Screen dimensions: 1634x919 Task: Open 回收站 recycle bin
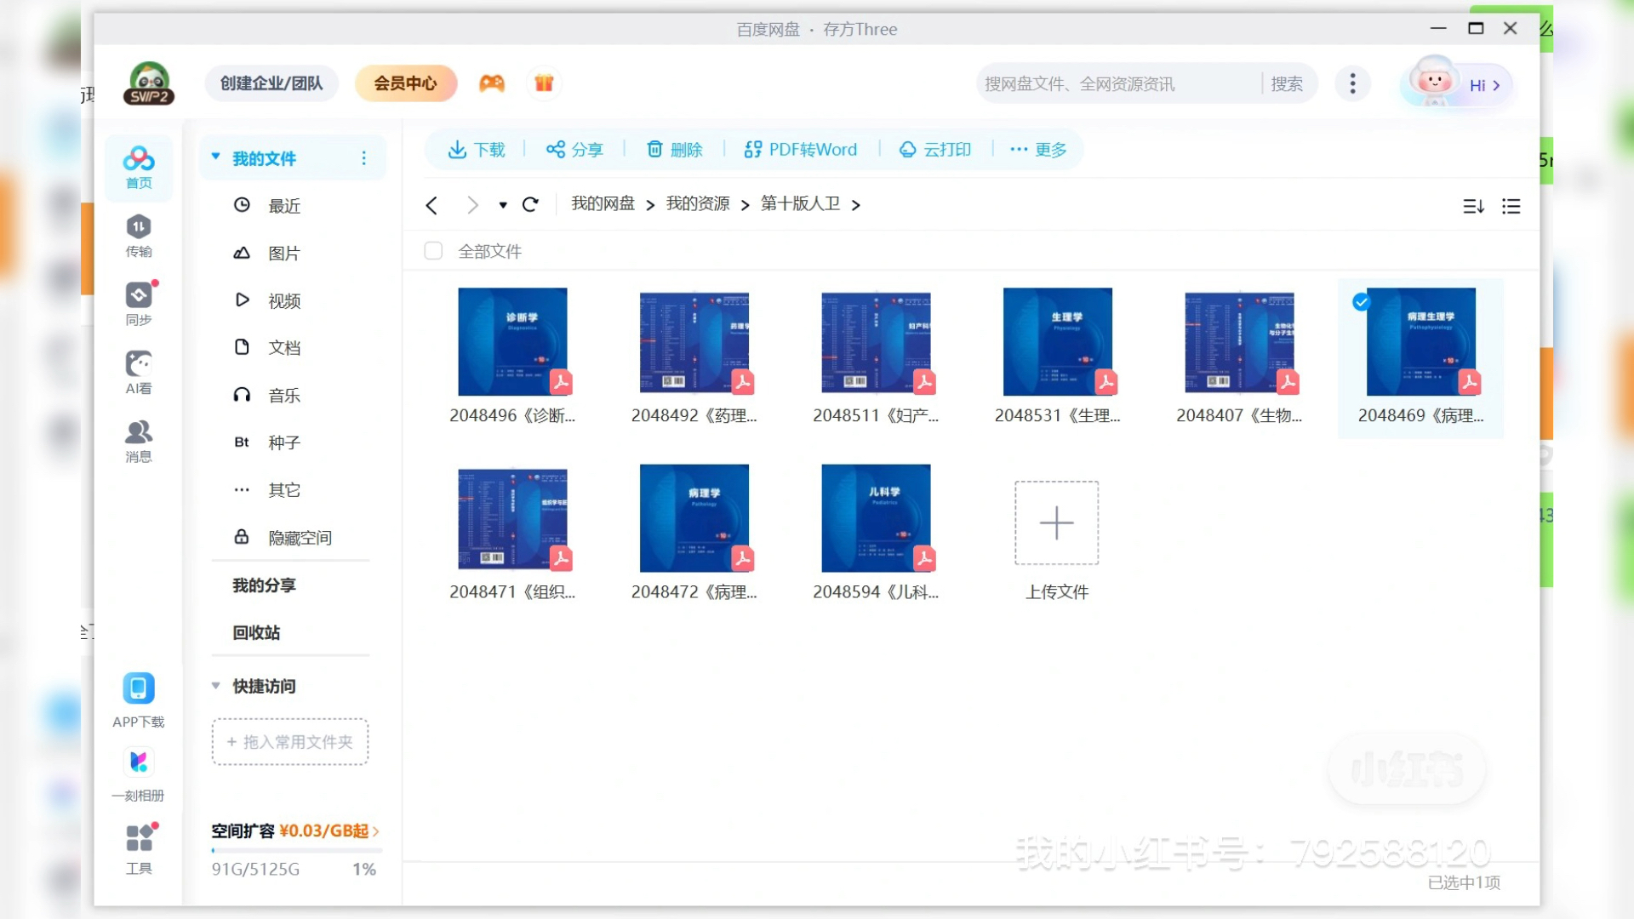256,633
